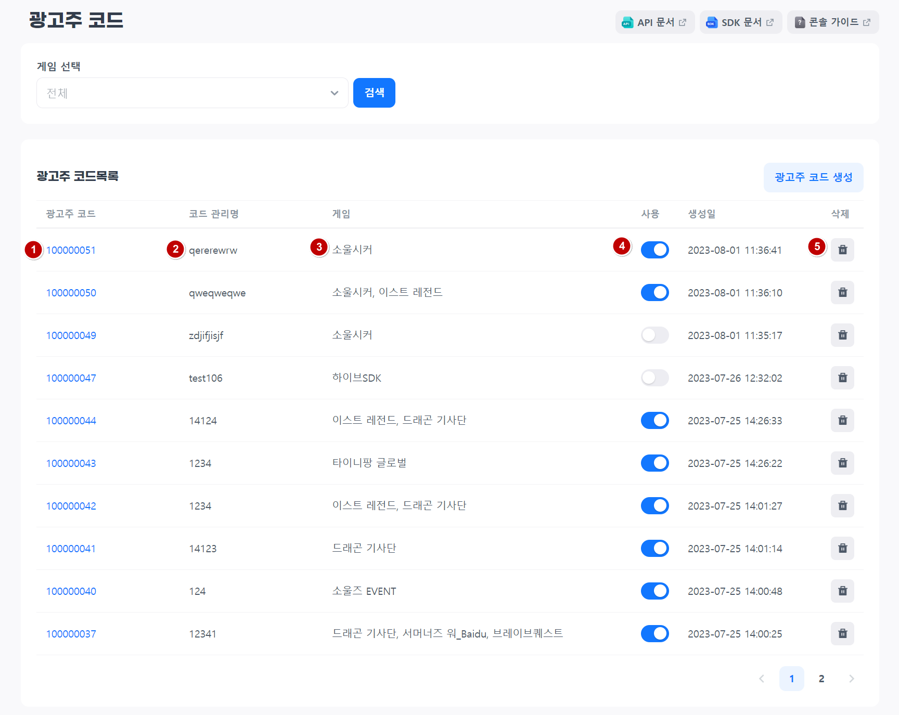
Task: Open 콘솔 가이드 link
Action: click(x=833, y=22)
